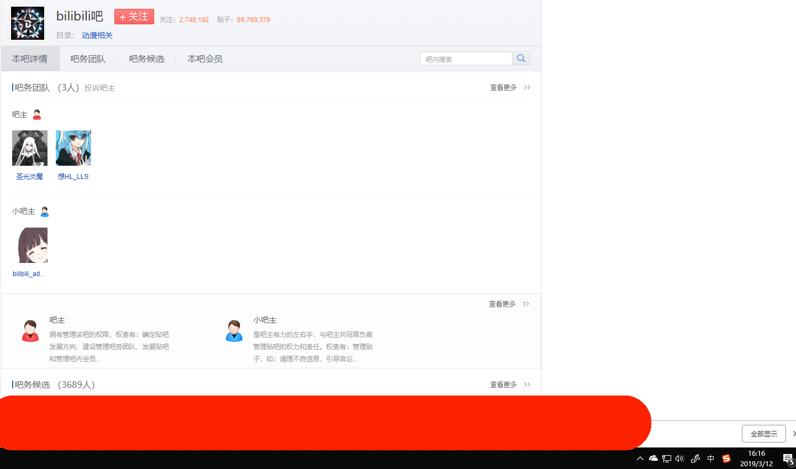Expand 查看更多 above role descriptions
796x469 pixels.
pos(508,304)
